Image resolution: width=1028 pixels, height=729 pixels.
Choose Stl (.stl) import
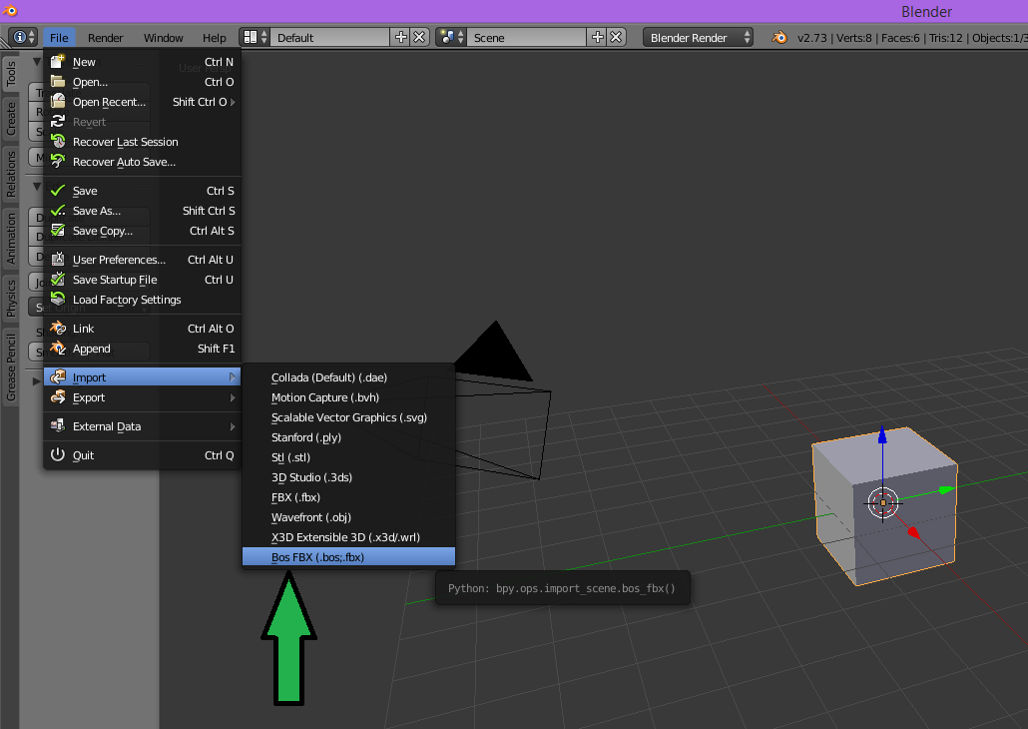pyautogui.click(x=348, y=457)
